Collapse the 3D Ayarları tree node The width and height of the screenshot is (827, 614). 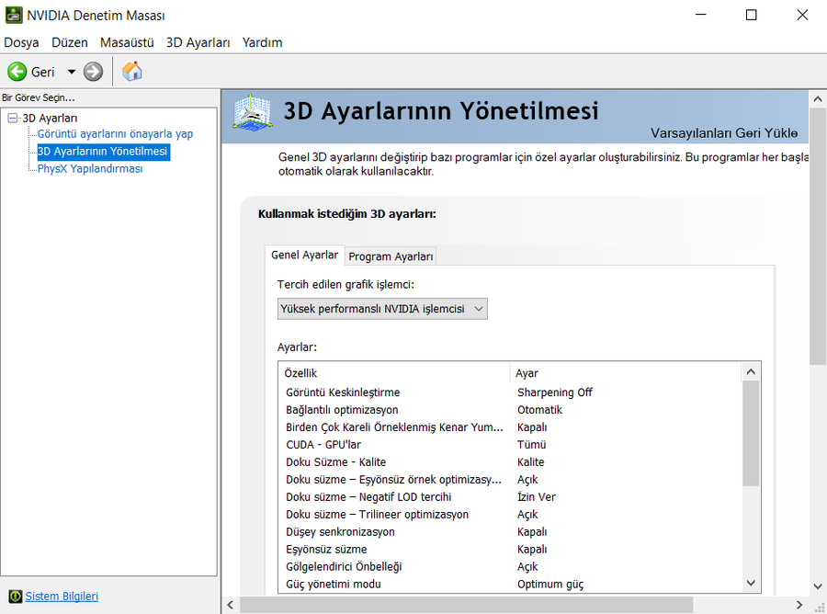pyautogui.click(x=12, y=118)
